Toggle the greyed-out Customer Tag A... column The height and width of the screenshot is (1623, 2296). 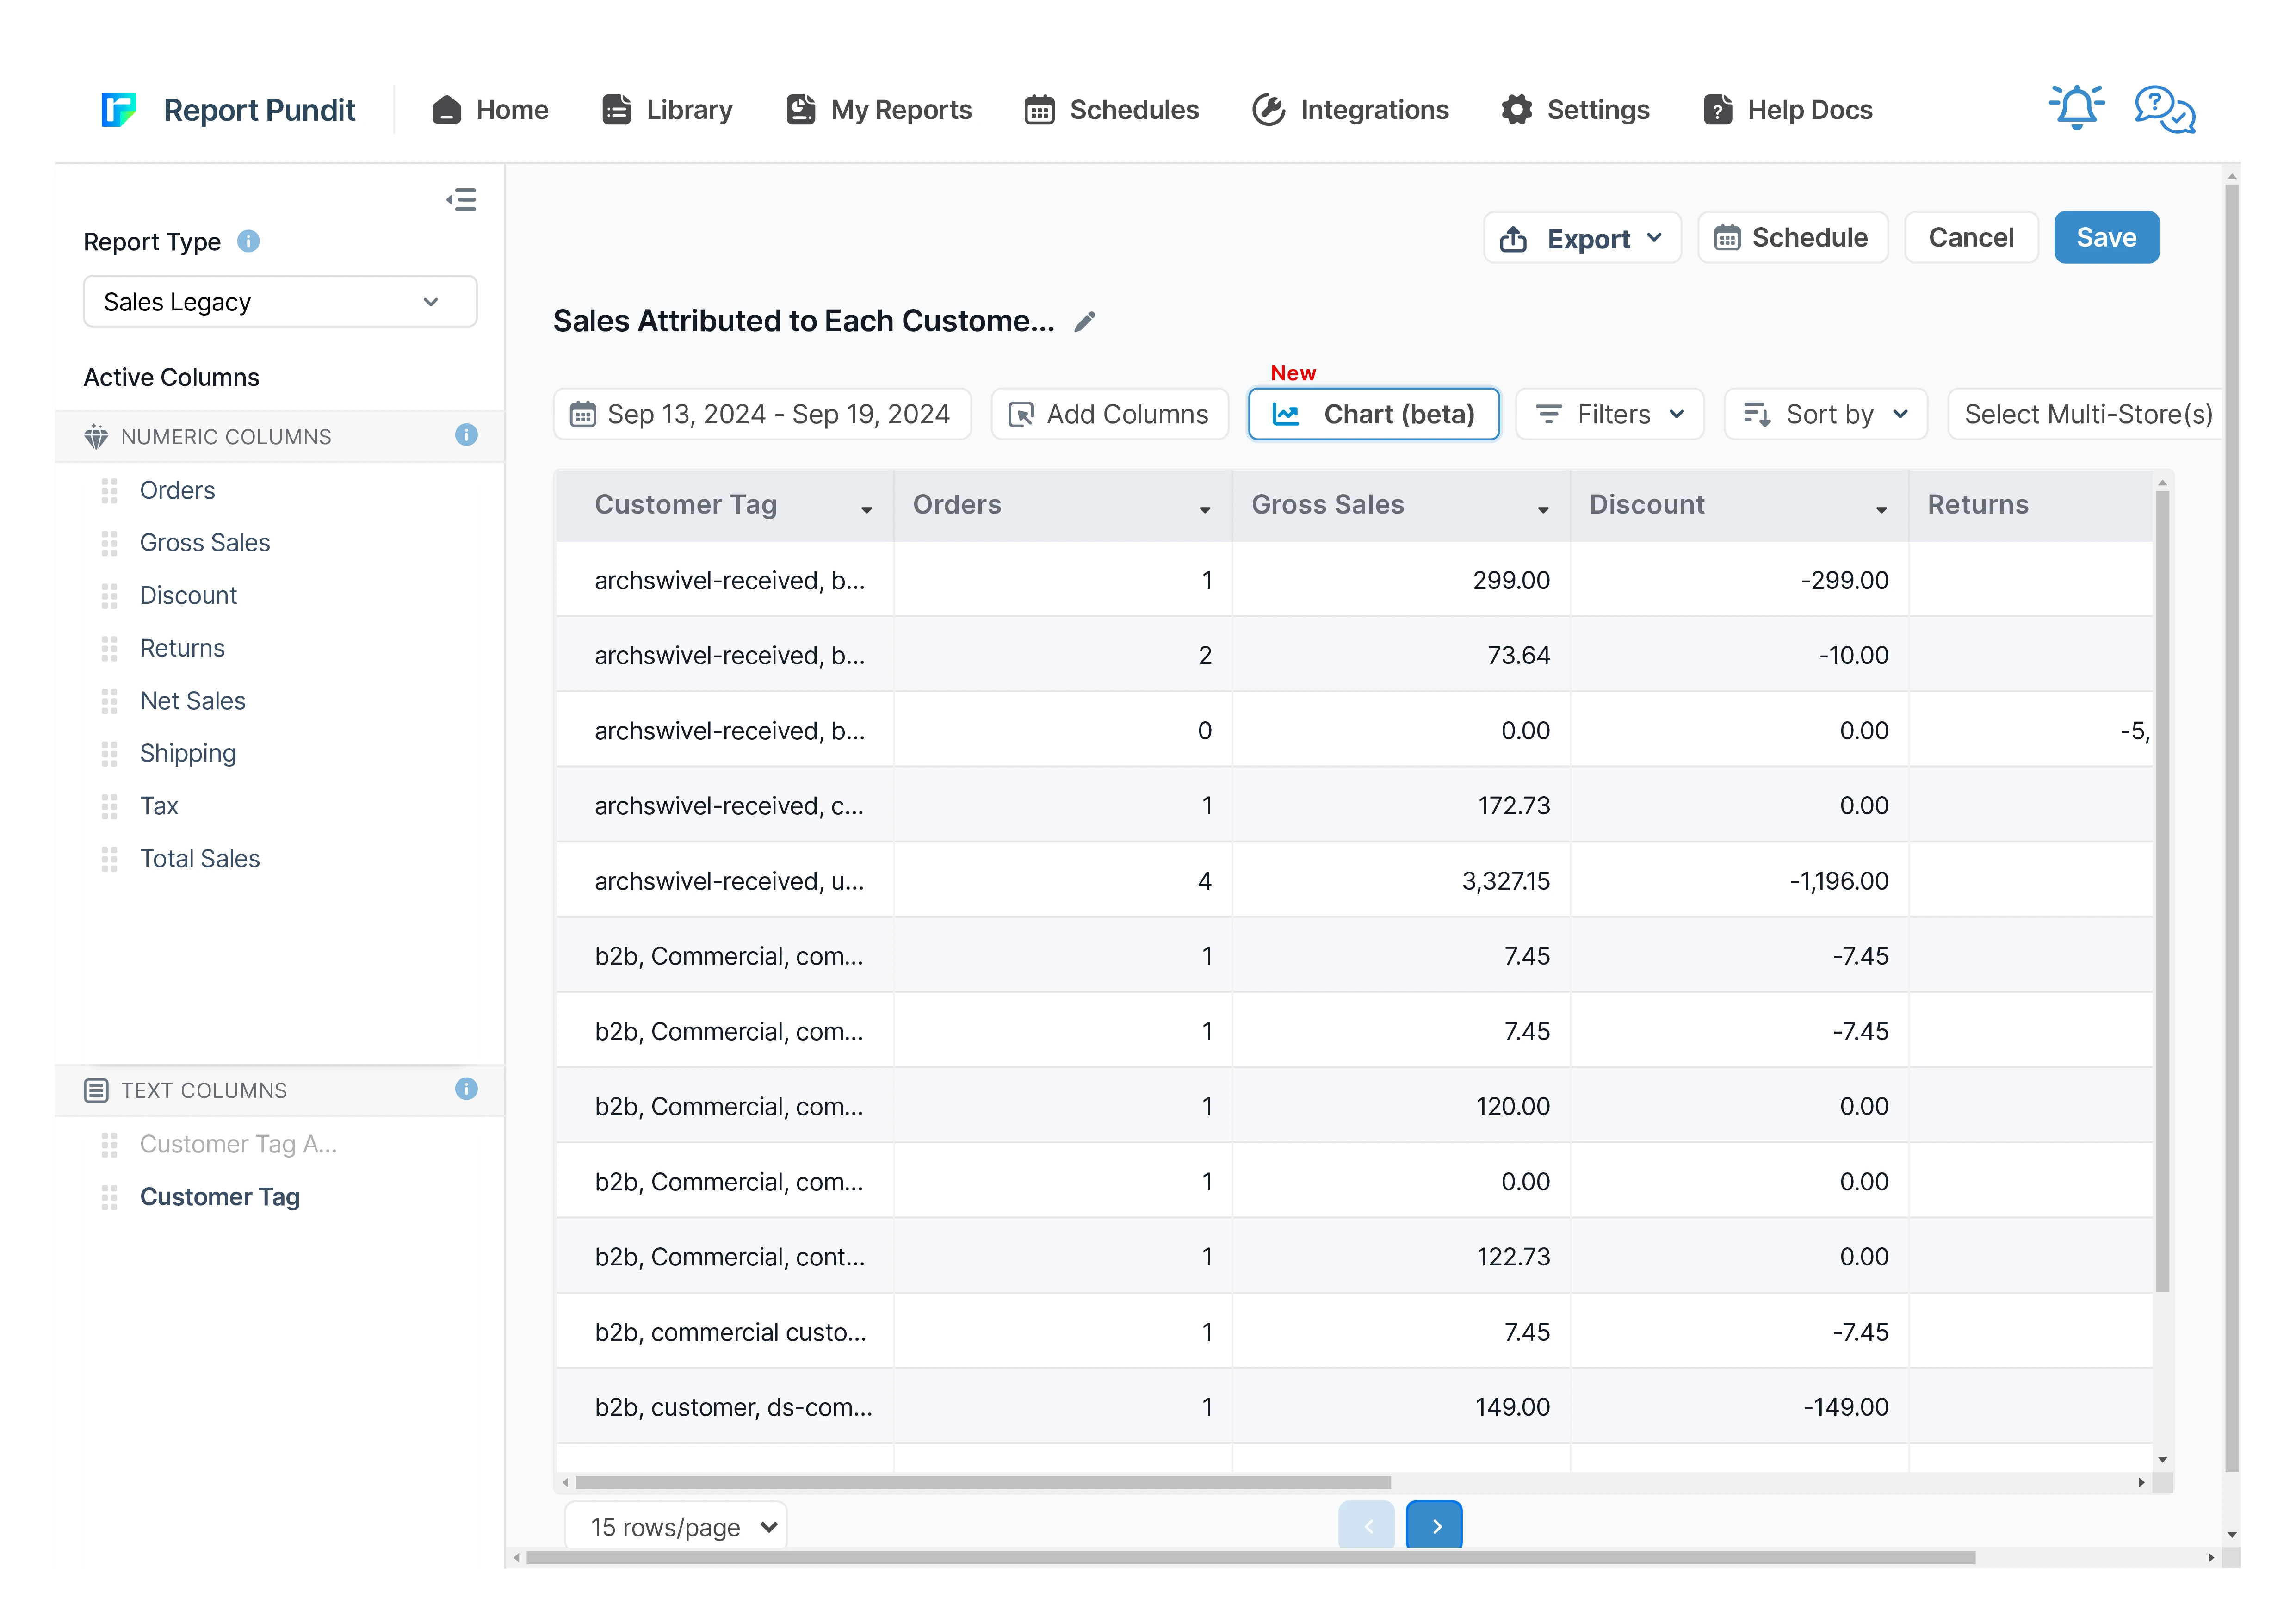pos(238,1144)
